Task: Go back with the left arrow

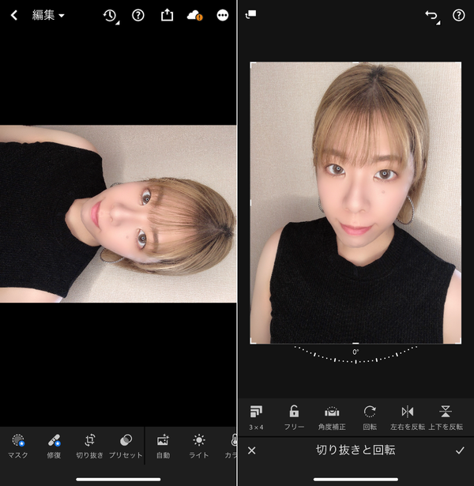Action: tap(14, 15)
